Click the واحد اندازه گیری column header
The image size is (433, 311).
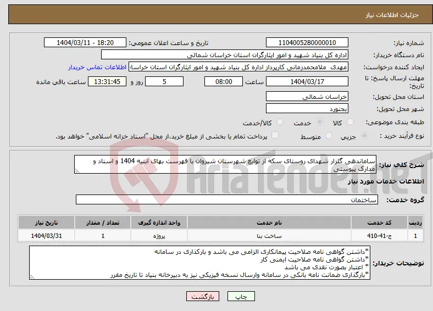(x=159, y=223)
